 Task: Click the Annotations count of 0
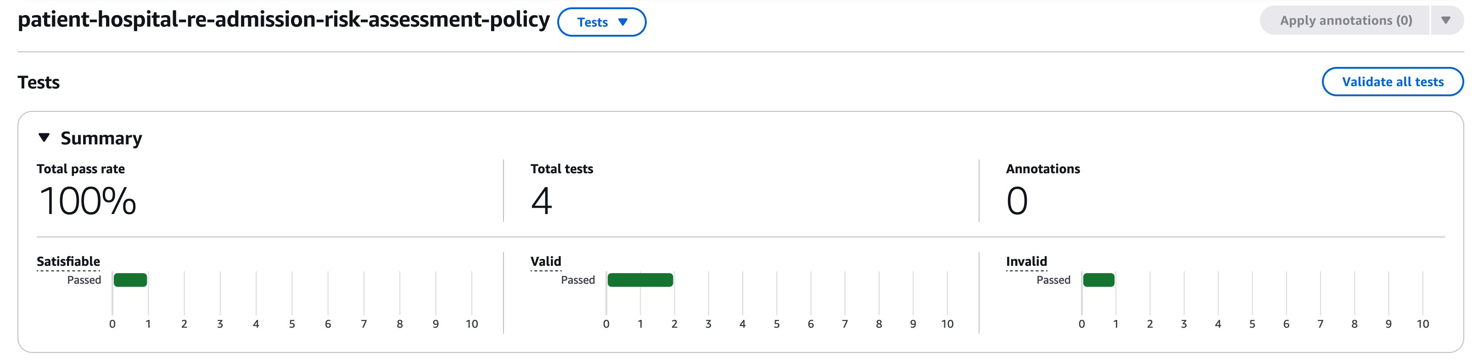pos(1017,201)
